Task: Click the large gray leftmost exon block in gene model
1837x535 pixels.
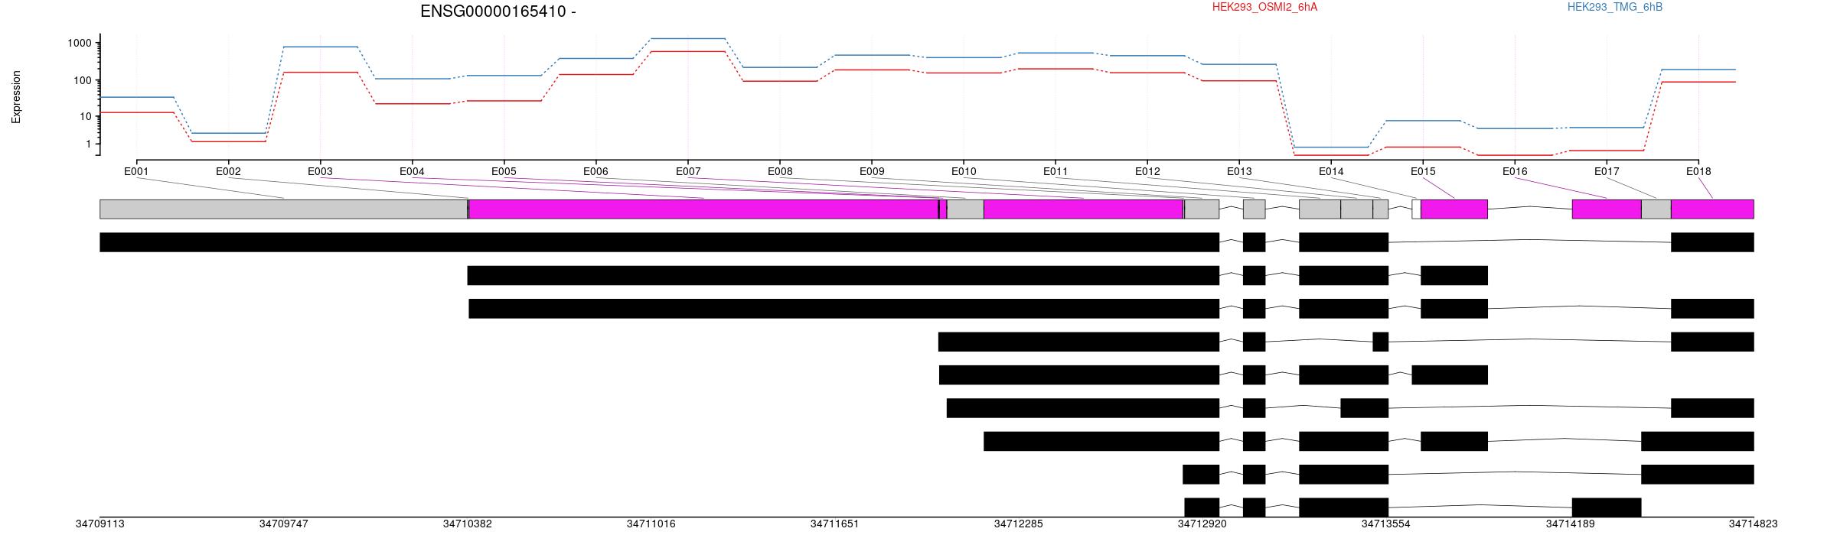Action: pyautogui.click(x=284, y=209)
